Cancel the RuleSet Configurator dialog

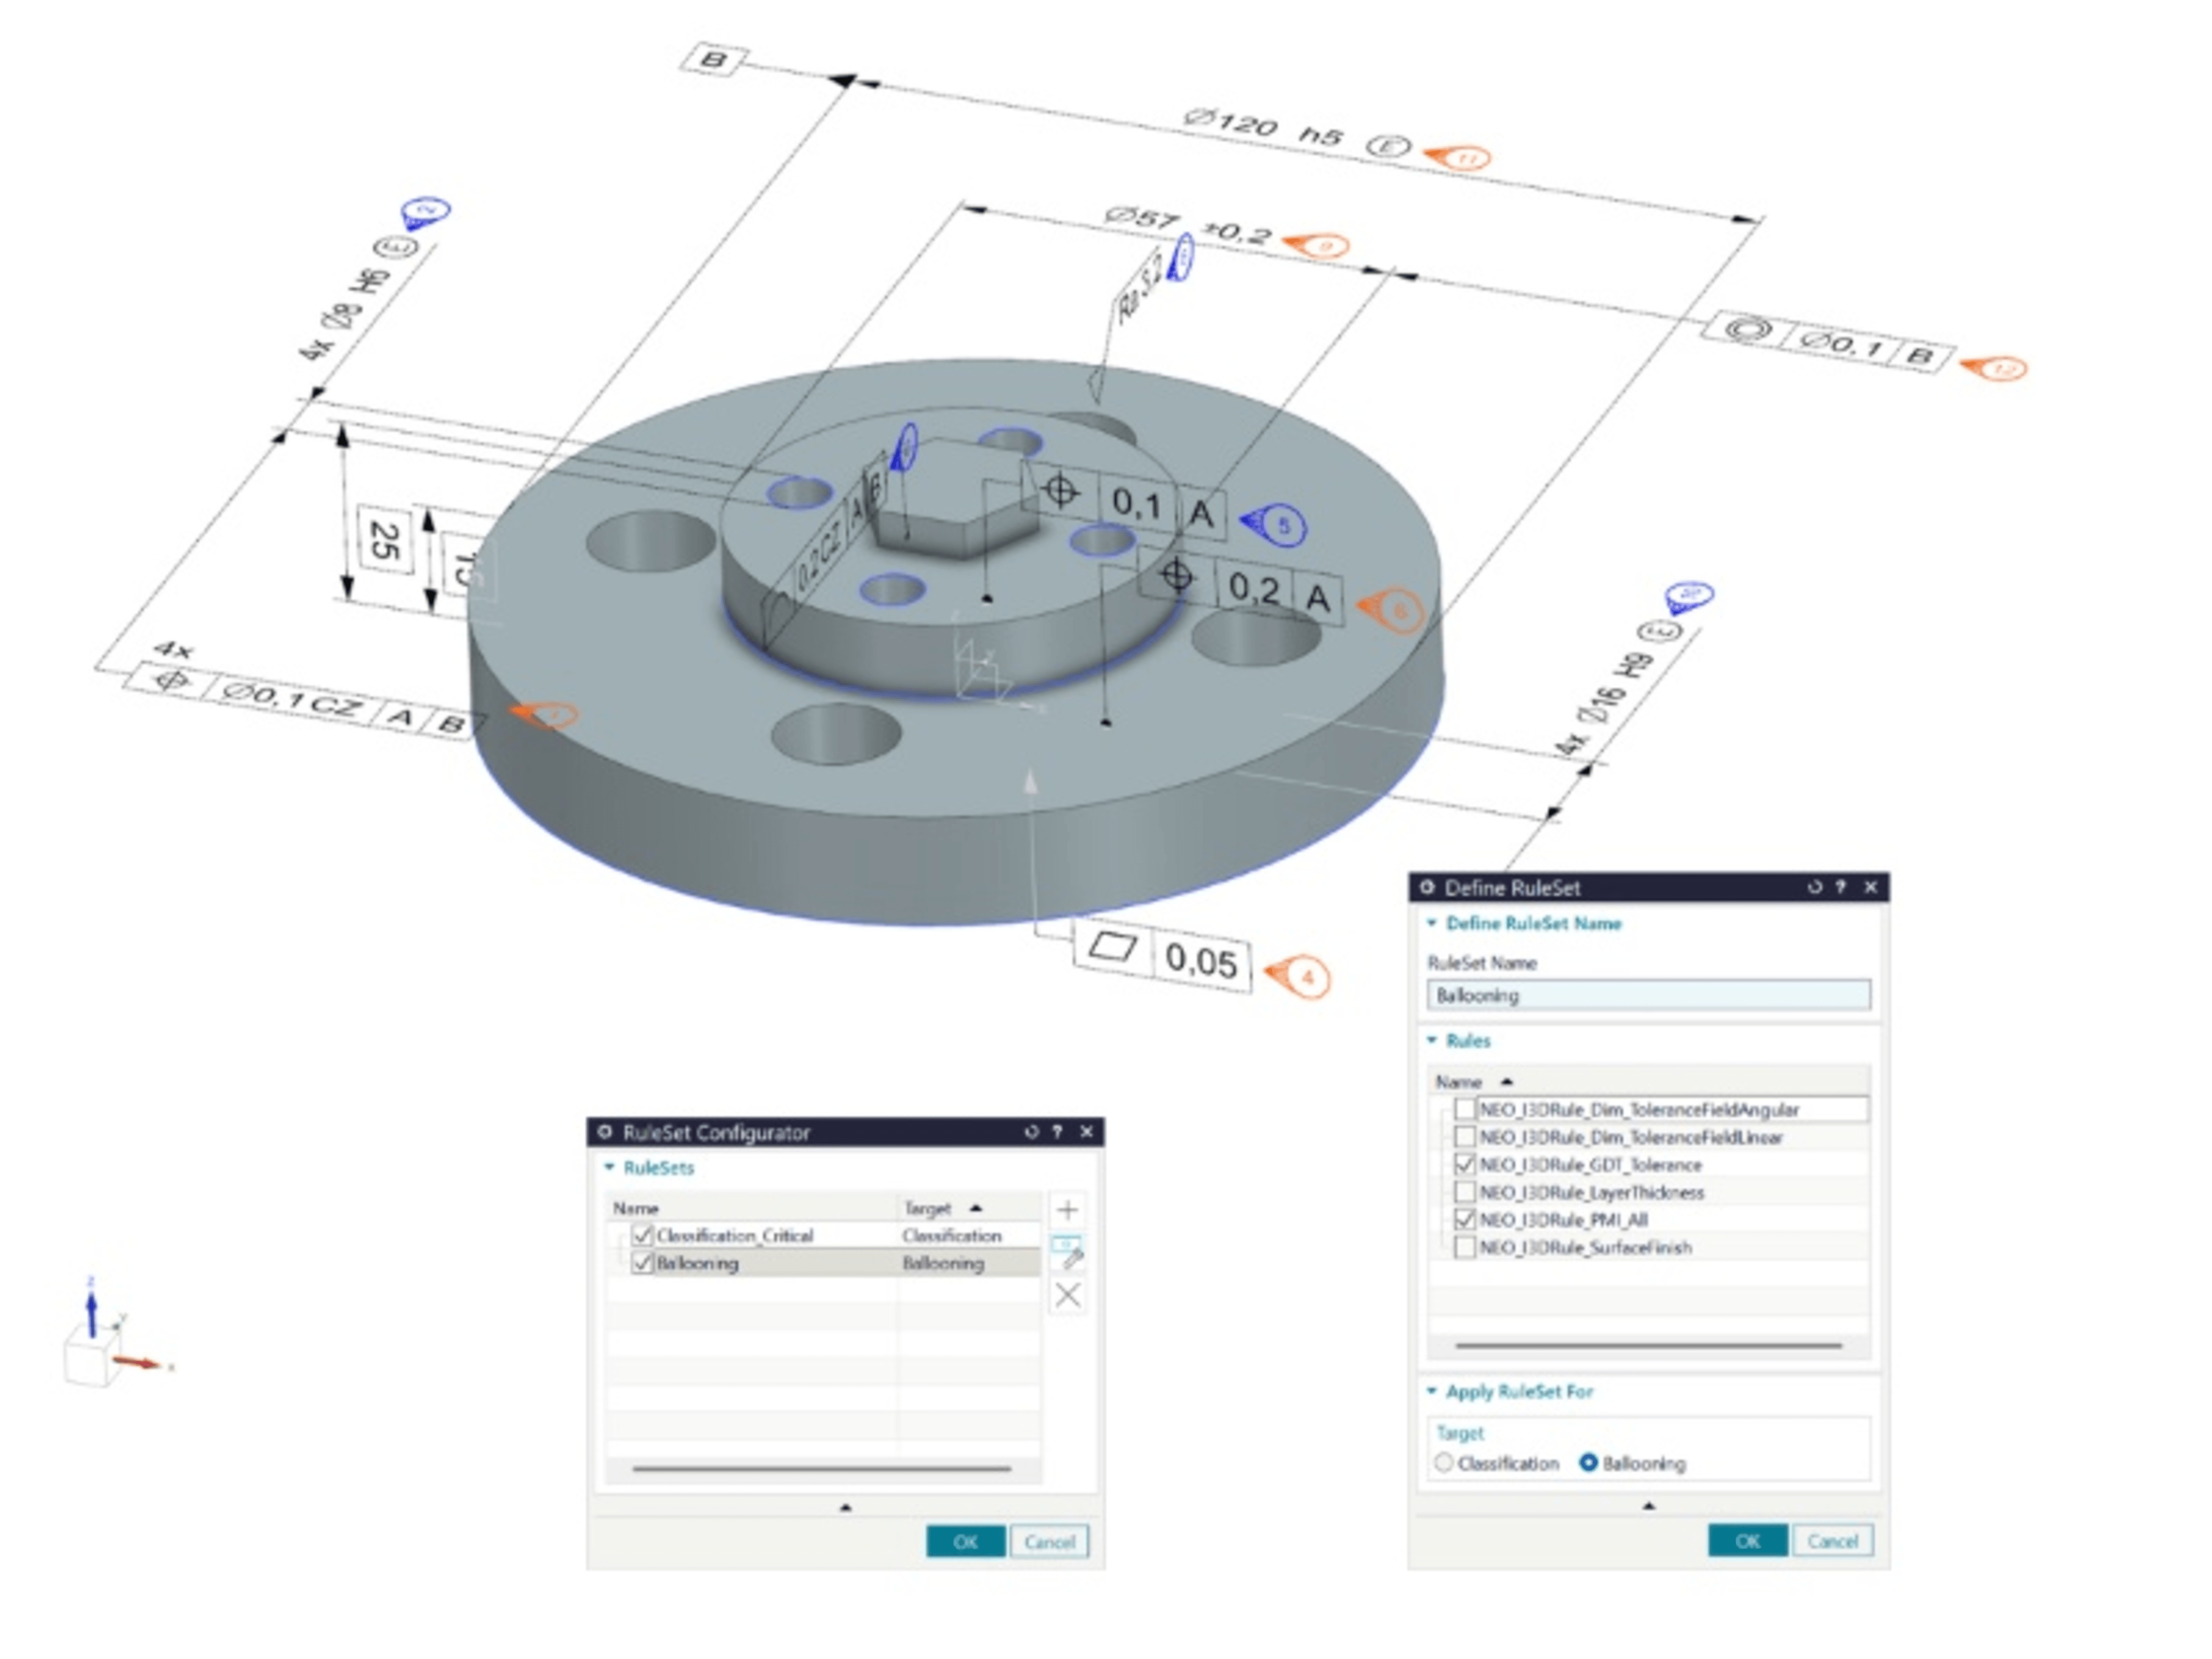tap(1049, 1542)
